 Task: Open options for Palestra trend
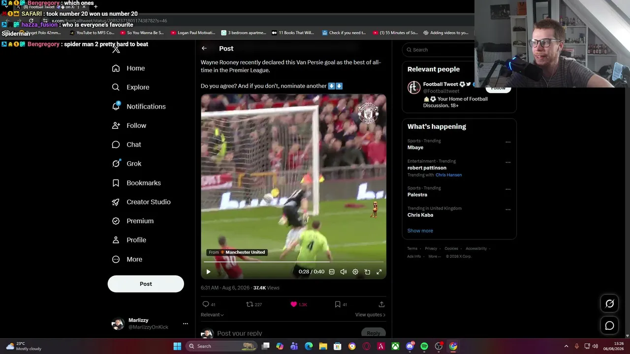(508, 189)
